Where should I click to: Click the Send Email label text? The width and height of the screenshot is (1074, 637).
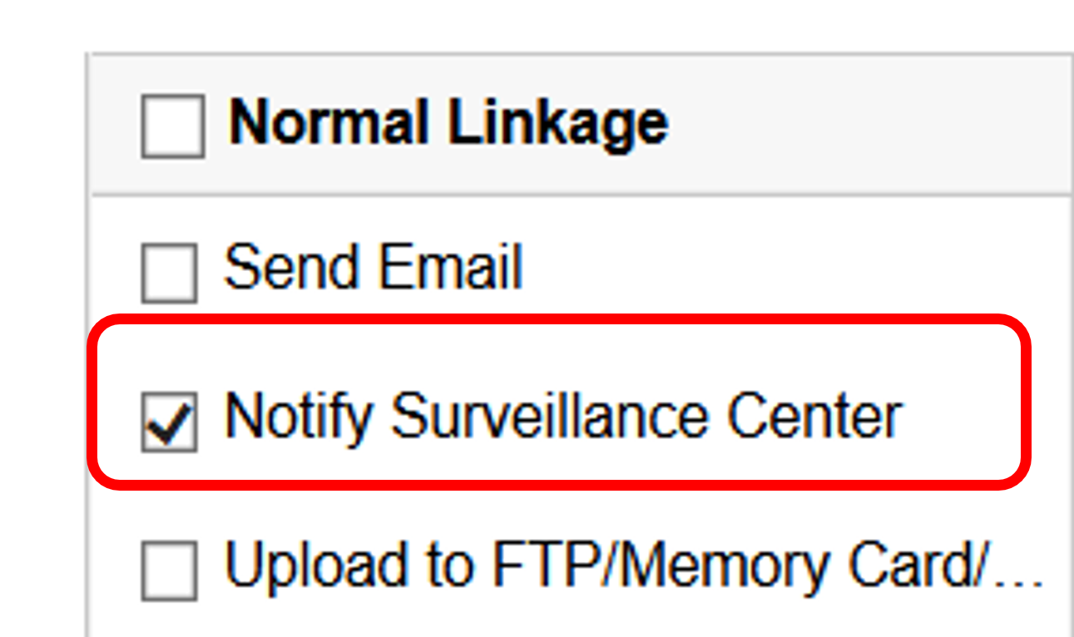pyautogui.click(x=374, y=268)
